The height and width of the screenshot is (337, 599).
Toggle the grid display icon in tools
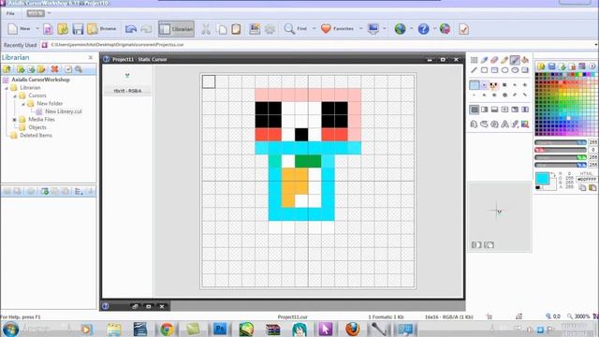[475, 60]
